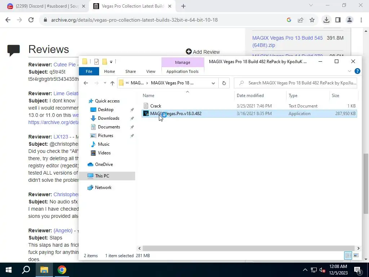Image resolution: width=369 pixels, height=277 pixels.
Task: Open the File menu tab
Action: (89, 71)
